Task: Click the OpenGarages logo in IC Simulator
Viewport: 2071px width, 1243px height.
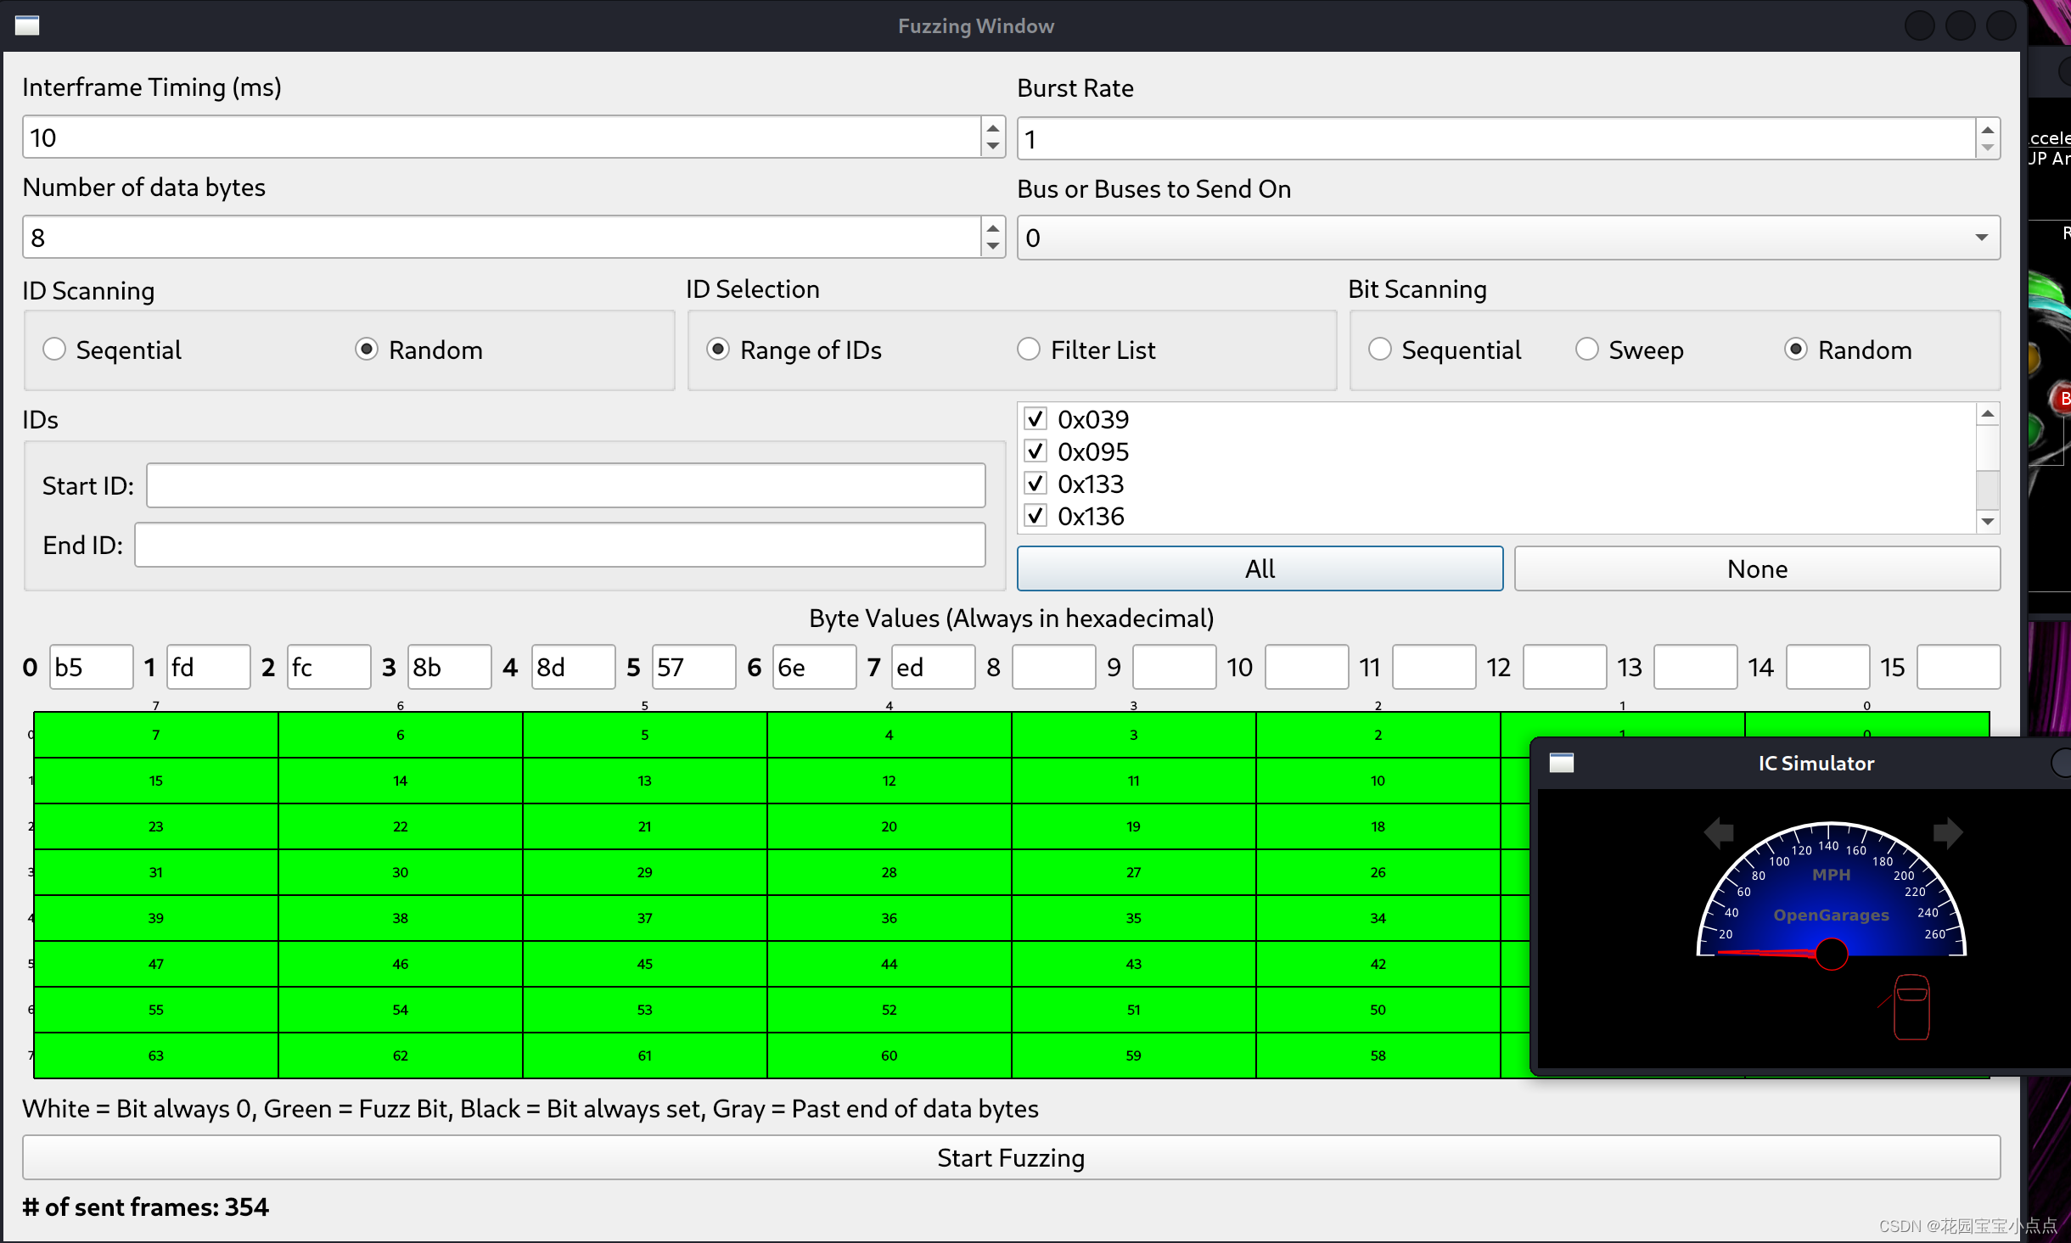Action: point(1830,914)
